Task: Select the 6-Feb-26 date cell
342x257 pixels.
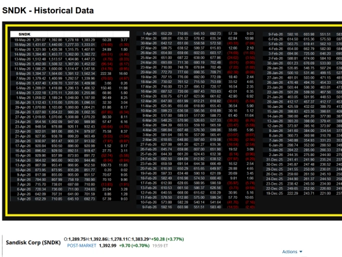Action: click(275, 39)
